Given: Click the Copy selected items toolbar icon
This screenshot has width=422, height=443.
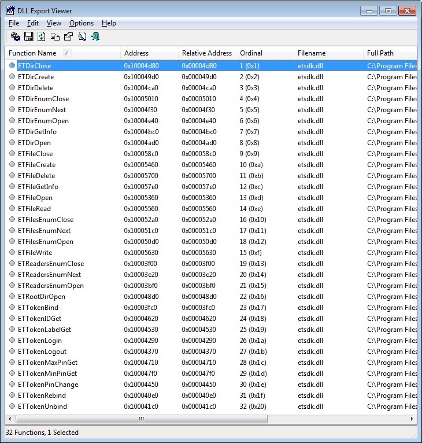Looking at the screenshot, I should [x=55, y=37].
